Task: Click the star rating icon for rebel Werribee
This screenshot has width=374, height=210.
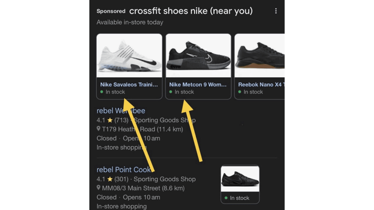Action: tap(110, 120)
